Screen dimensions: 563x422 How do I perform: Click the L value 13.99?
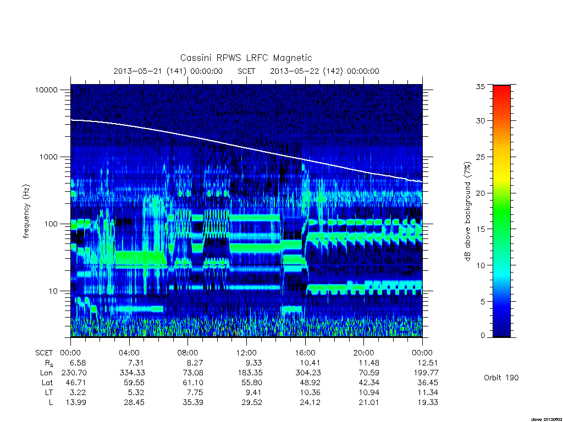(x=76, y=402)
